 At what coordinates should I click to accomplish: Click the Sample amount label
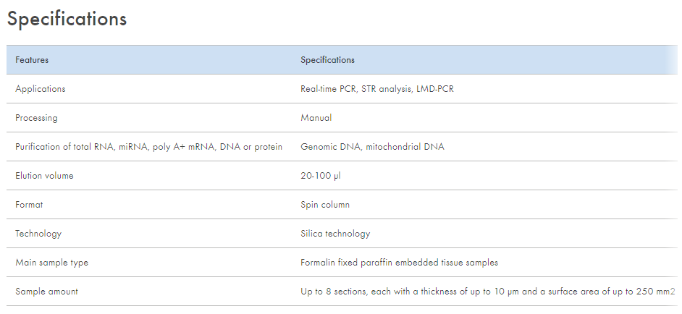[x=46, y=292]
